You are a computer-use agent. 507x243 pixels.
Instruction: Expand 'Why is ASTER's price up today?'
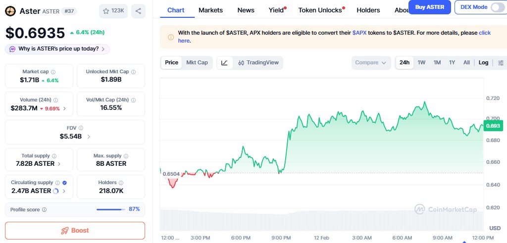click(x=57, y=49)
